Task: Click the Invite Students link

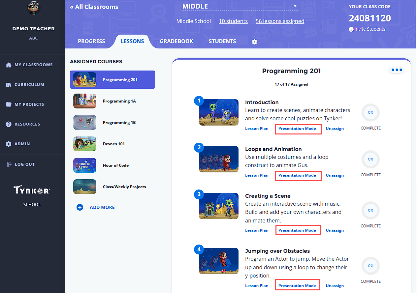Action: pos(370,29)
